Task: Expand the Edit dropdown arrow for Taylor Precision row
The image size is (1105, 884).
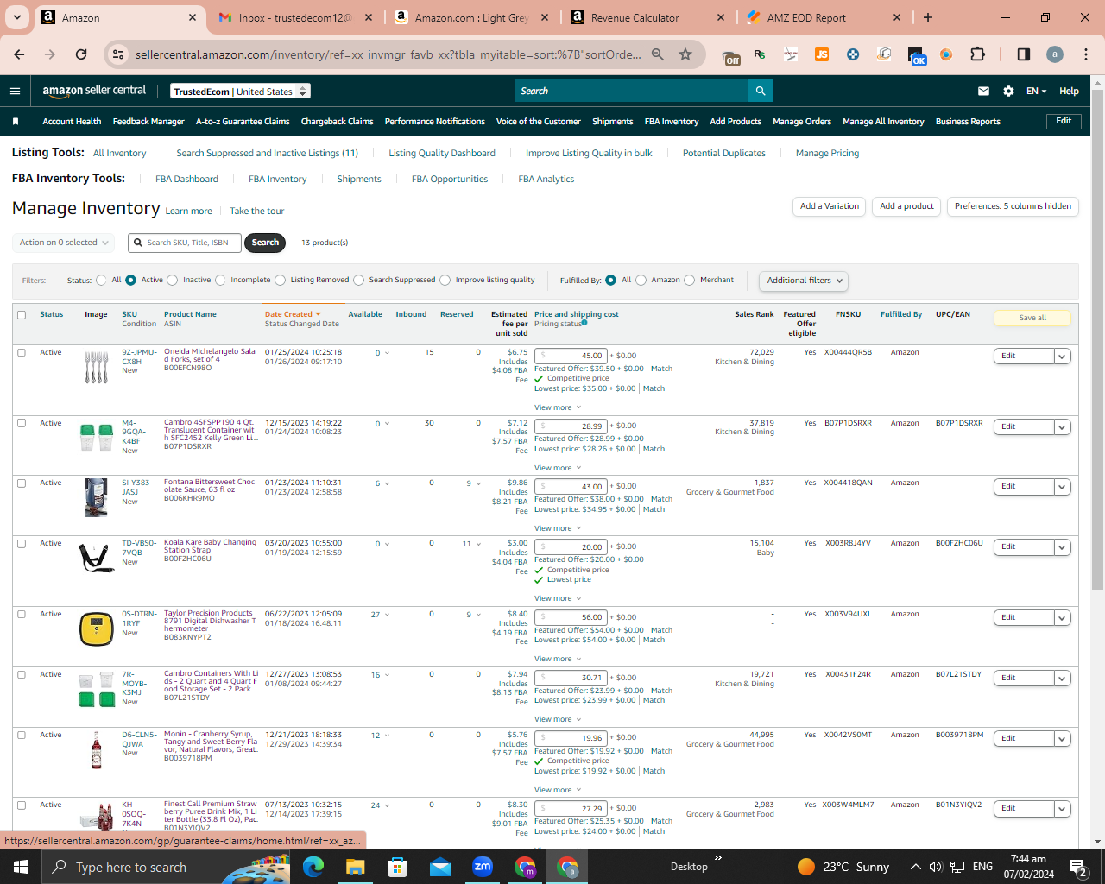Action: click(x=1063, y=618)
